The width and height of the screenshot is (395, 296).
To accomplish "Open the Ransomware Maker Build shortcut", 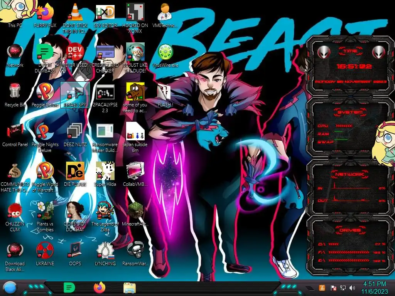I will tap(105, 138).
